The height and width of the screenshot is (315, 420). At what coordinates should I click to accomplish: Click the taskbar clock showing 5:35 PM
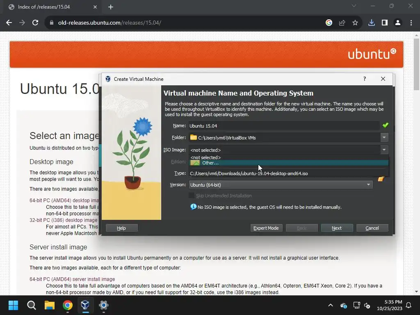(x=390, y=305)
